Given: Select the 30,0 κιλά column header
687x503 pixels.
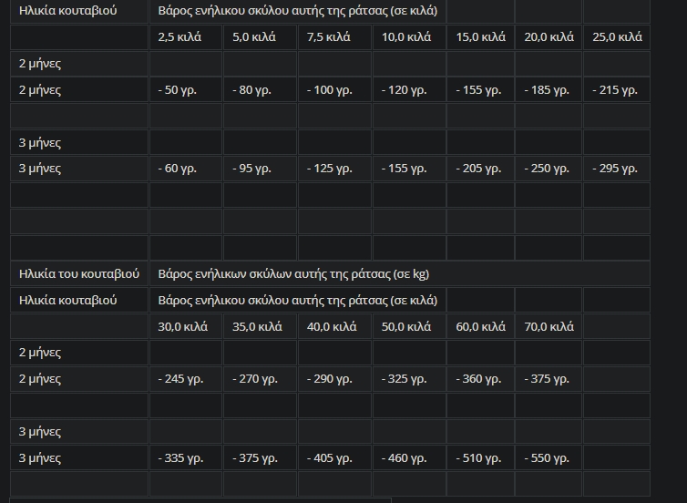Looking at the screenshot, I should pos(186,326).
